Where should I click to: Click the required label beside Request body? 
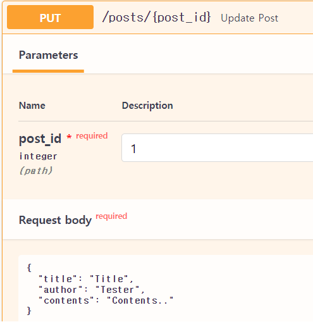tap(111, 216)
